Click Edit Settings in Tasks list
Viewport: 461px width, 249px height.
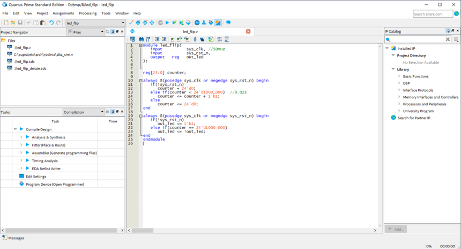(x=36, y=177)
